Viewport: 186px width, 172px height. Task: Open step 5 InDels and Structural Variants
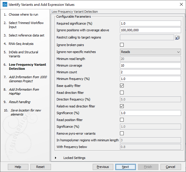click(x=23, y=54)
